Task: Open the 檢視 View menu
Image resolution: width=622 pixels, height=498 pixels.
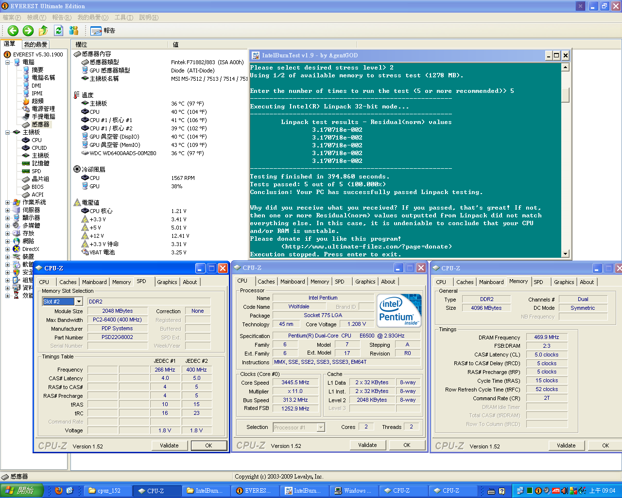Action: coord(36,18)
